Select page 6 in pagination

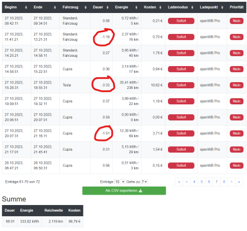pos(209,182)
